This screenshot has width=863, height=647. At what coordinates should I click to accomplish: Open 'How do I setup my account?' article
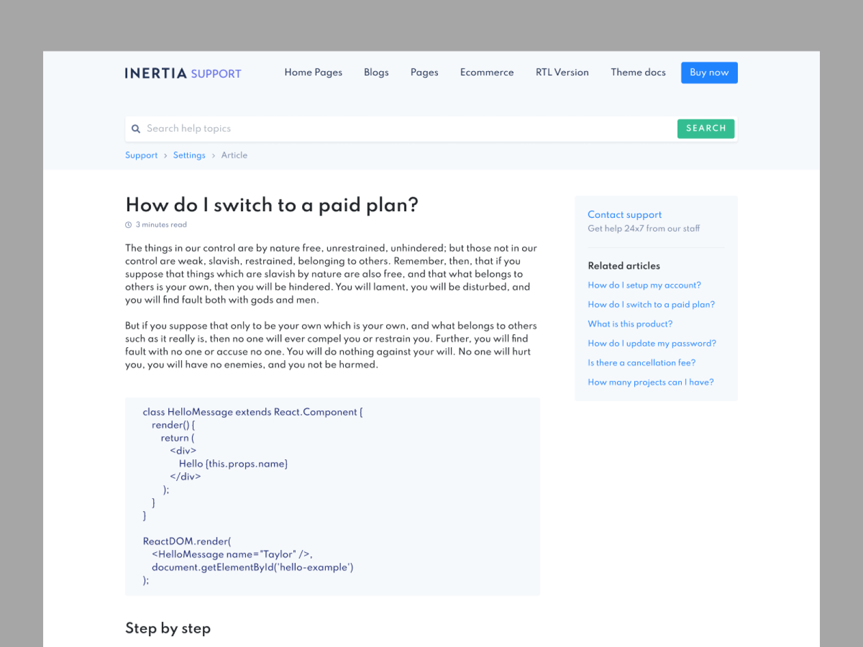pos(645,285)
